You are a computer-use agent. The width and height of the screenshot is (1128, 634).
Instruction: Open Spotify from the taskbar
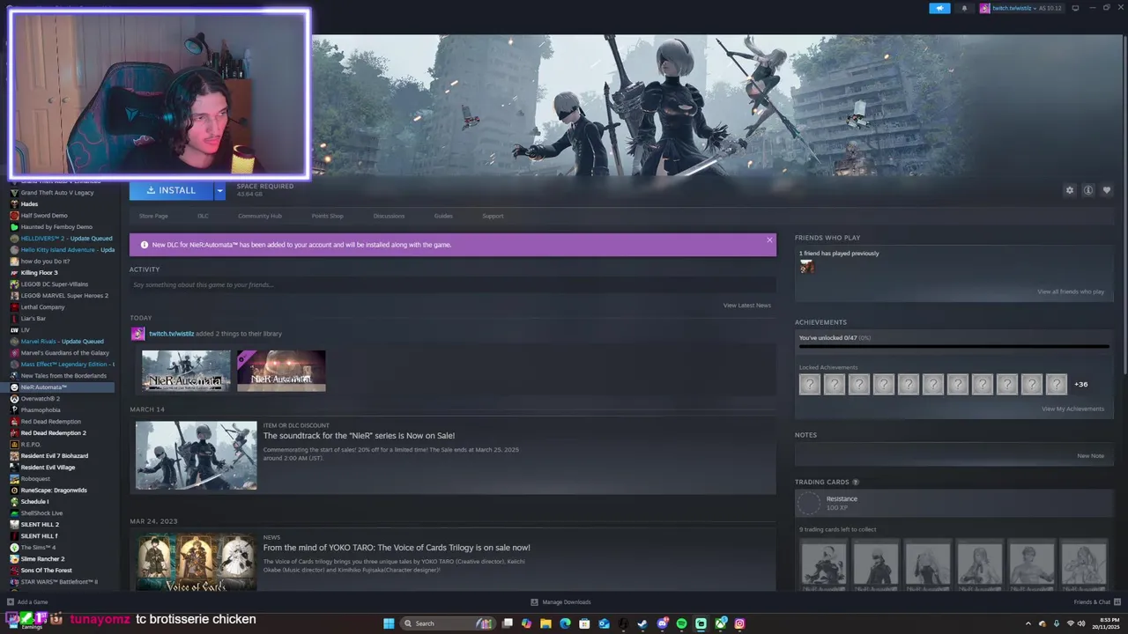(x=681, y=623)
